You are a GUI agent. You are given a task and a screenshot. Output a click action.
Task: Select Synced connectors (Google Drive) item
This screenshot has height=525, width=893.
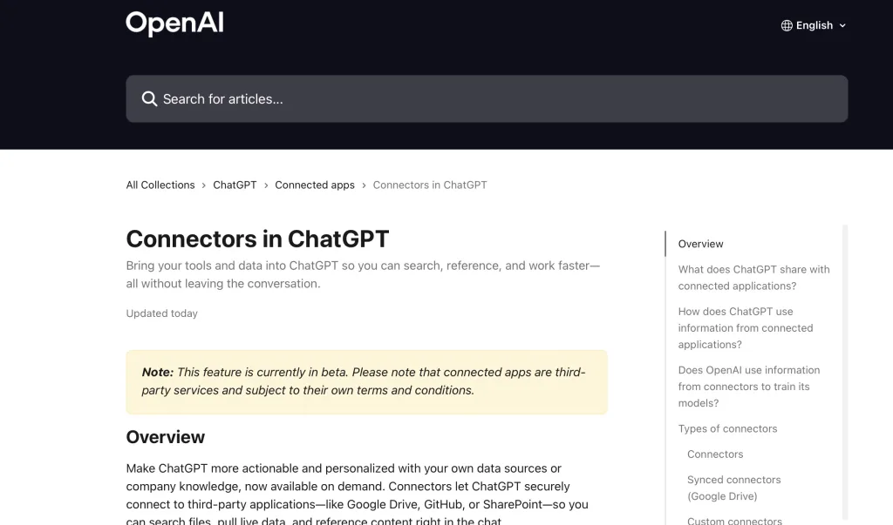(x=733, y=488)
